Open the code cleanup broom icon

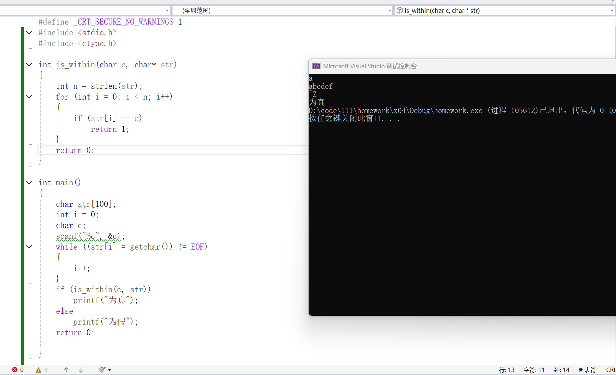tap(102, 370)
